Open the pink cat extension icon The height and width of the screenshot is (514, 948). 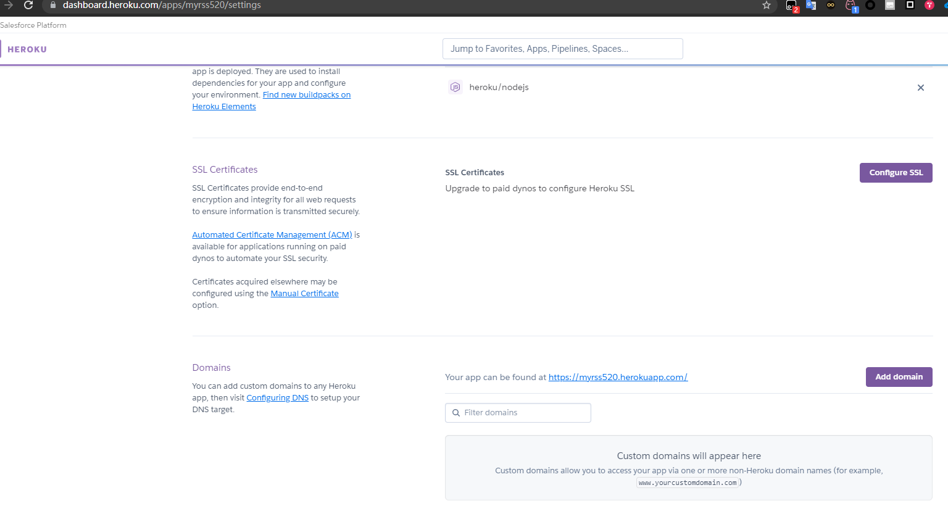click(851, 6)
